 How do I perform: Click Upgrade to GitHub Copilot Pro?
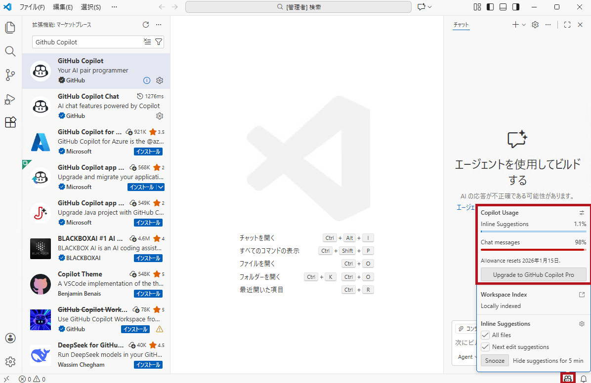pyautogui.click(x=533, y=275)
